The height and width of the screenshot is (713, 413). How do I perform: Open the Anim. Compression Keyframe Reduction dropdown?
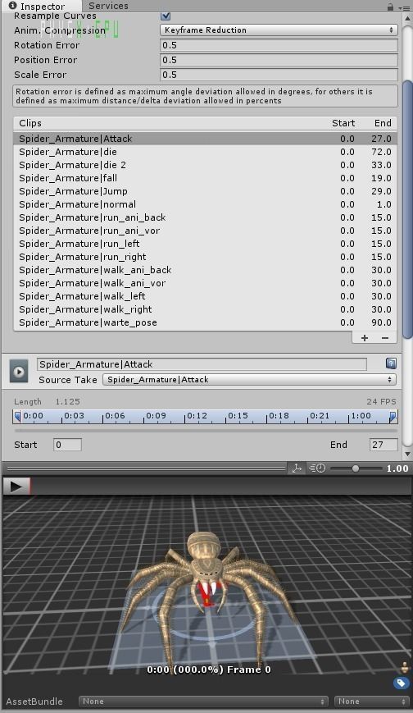(279, 30)
